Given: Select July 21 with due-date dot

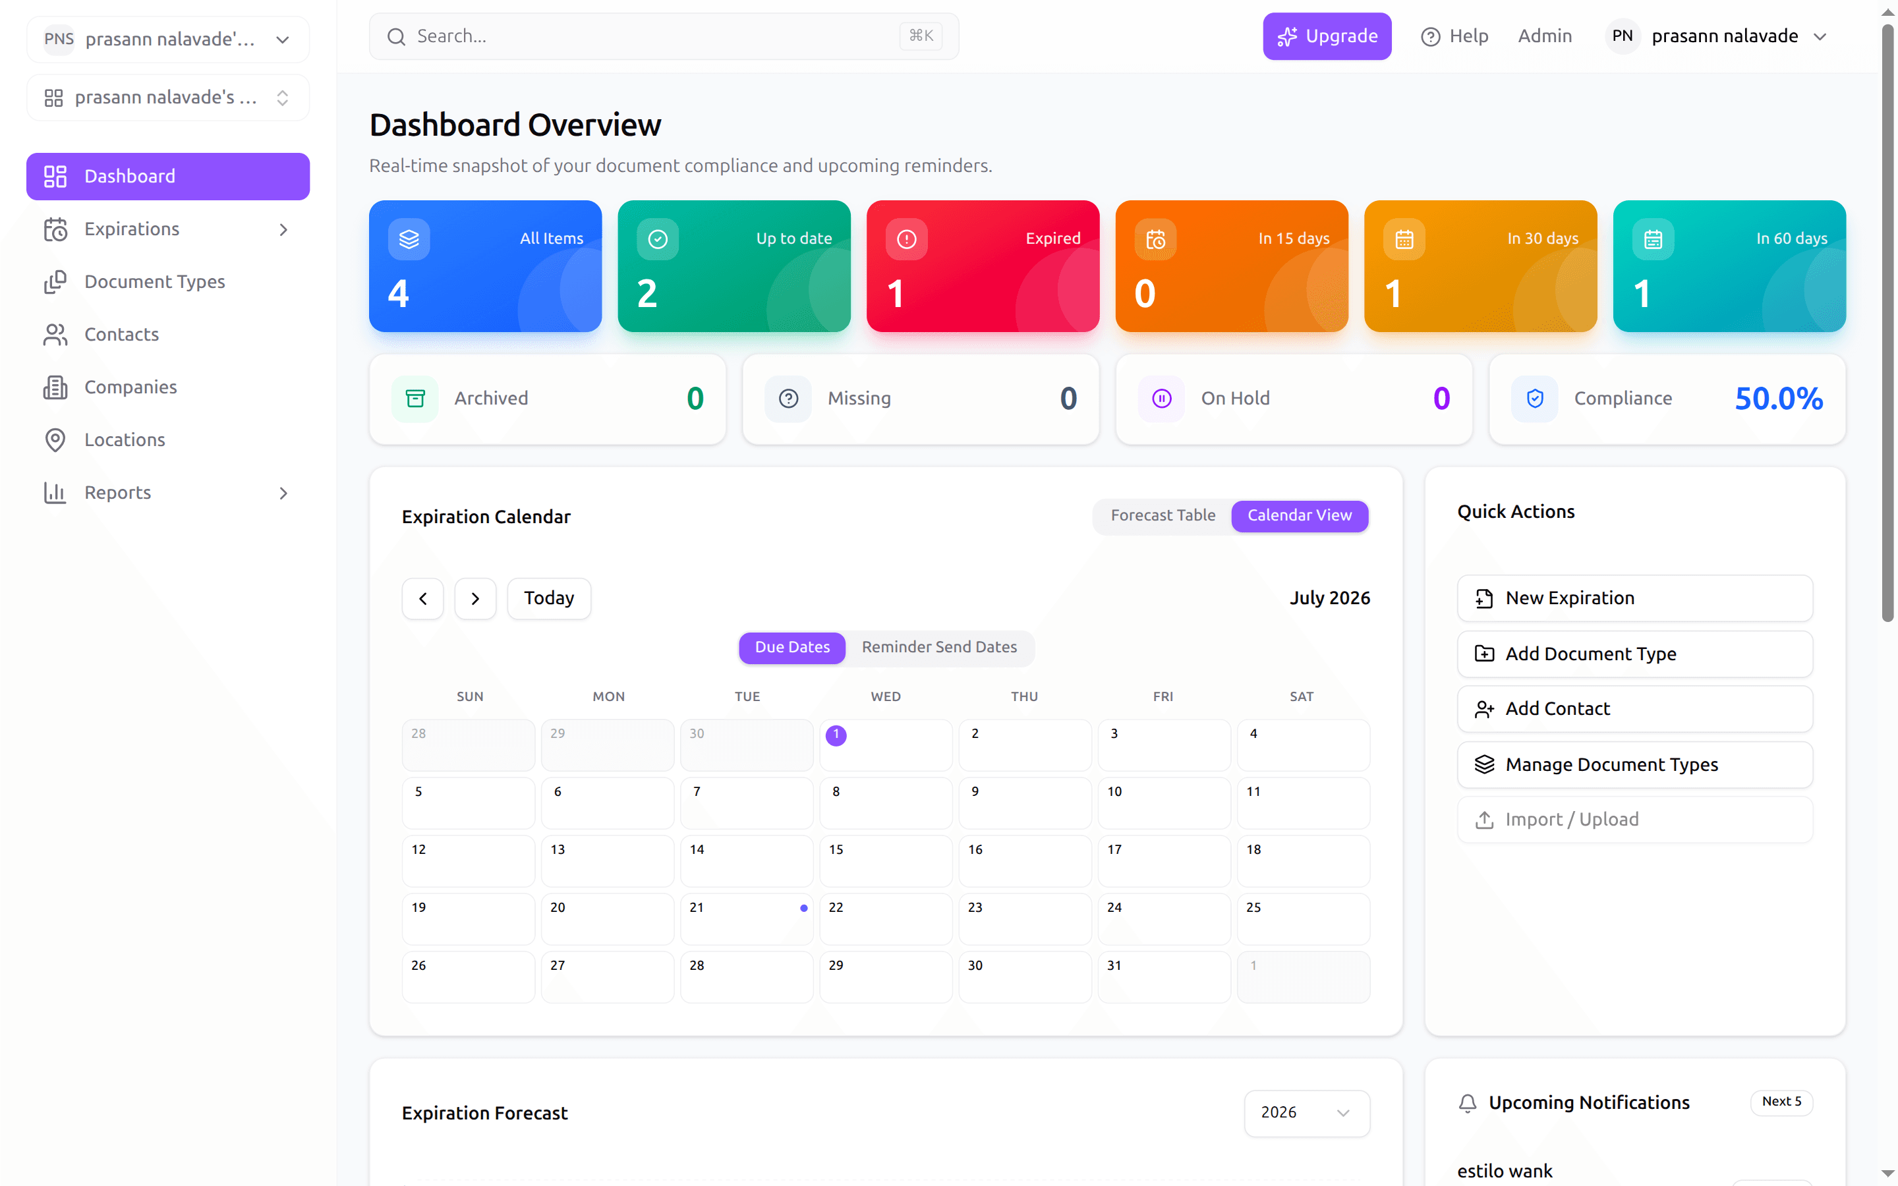Looking at the screenshot, I should click(746, 918).
